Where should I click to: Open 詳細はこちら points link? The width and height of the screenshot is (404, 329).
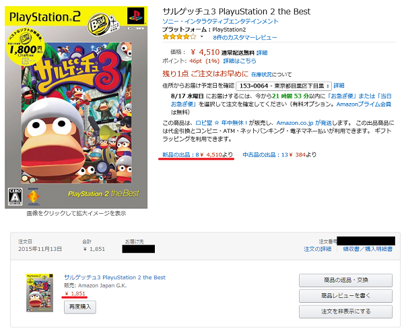pos(240,61)
